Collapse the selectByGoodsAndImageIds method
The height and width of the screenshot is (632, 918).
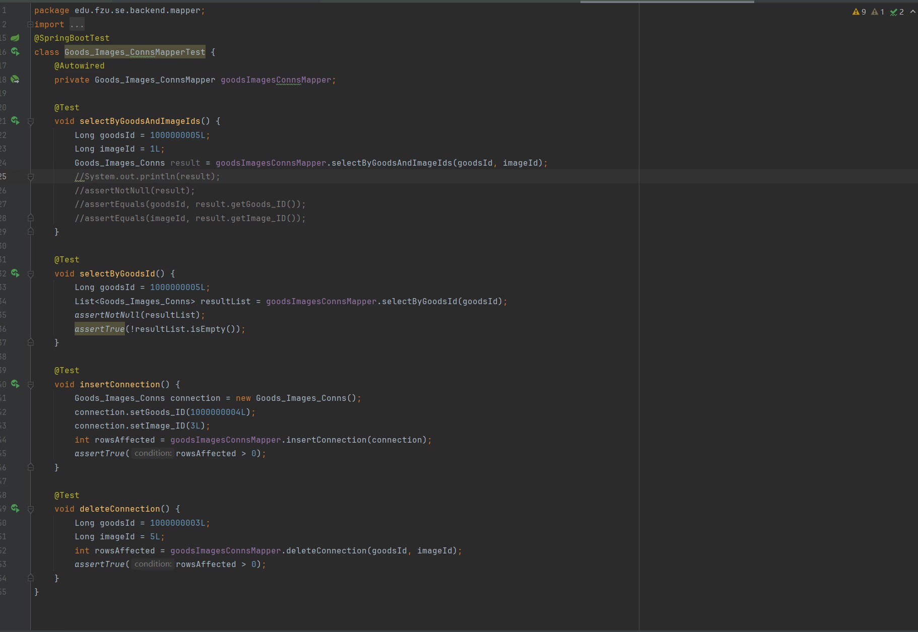click(x=30, y=121)
